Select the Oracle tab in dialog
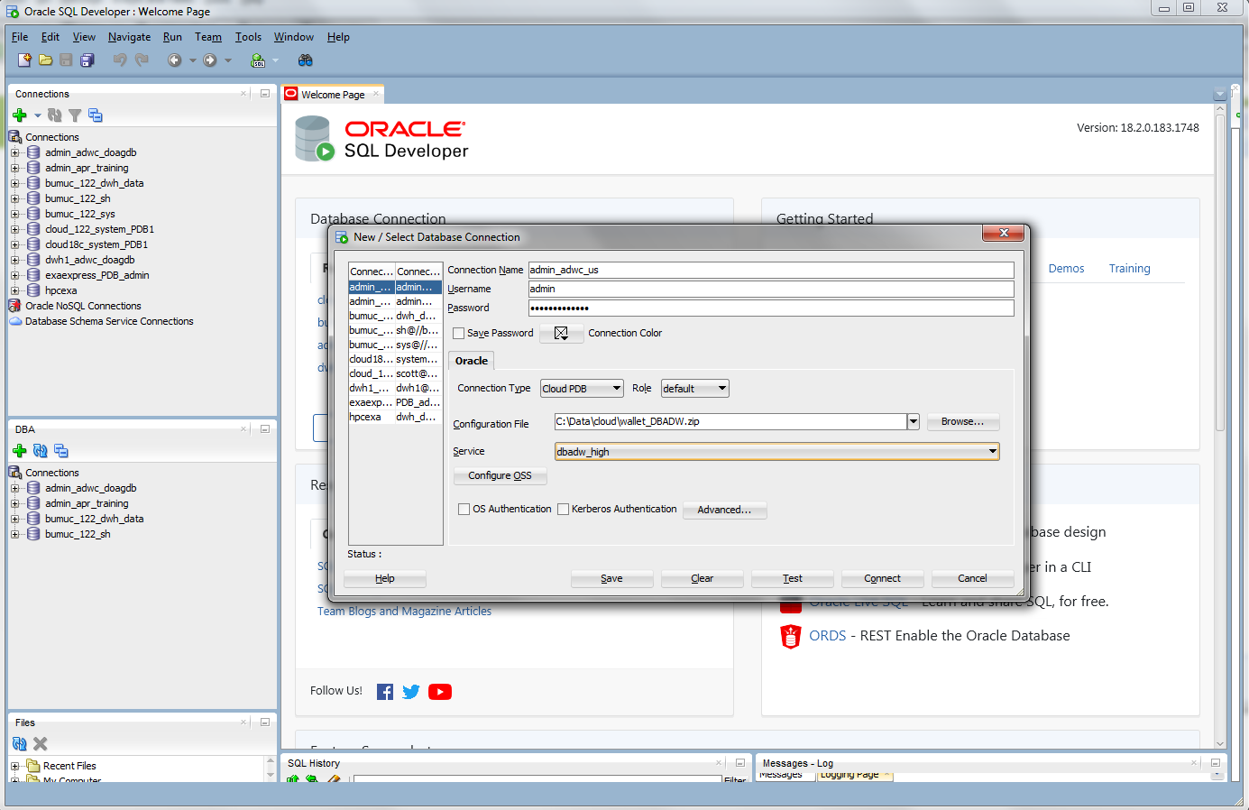The width and height of the screenshot is (1249, 810). pos(471,361)
